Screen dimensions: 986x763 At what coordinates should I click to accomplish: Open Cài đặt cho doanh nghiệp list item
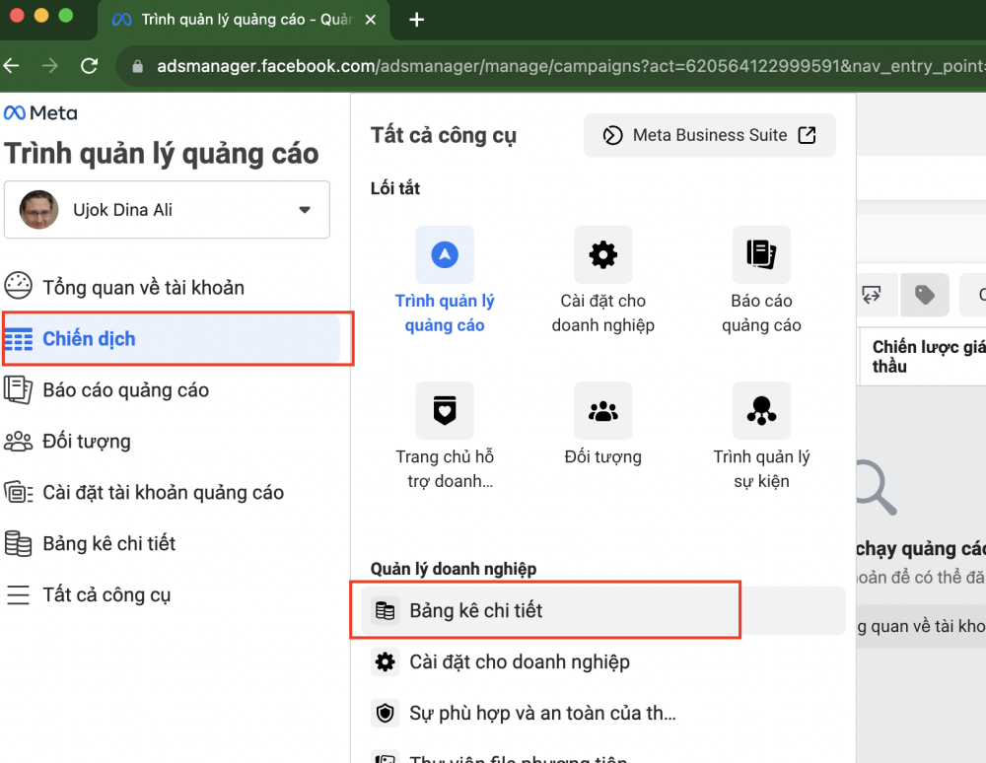point(602,661)
